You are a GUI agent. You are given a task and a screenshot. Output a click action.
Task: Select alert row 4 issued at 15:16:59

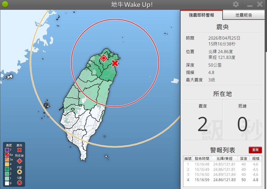(x=223, y=180)
